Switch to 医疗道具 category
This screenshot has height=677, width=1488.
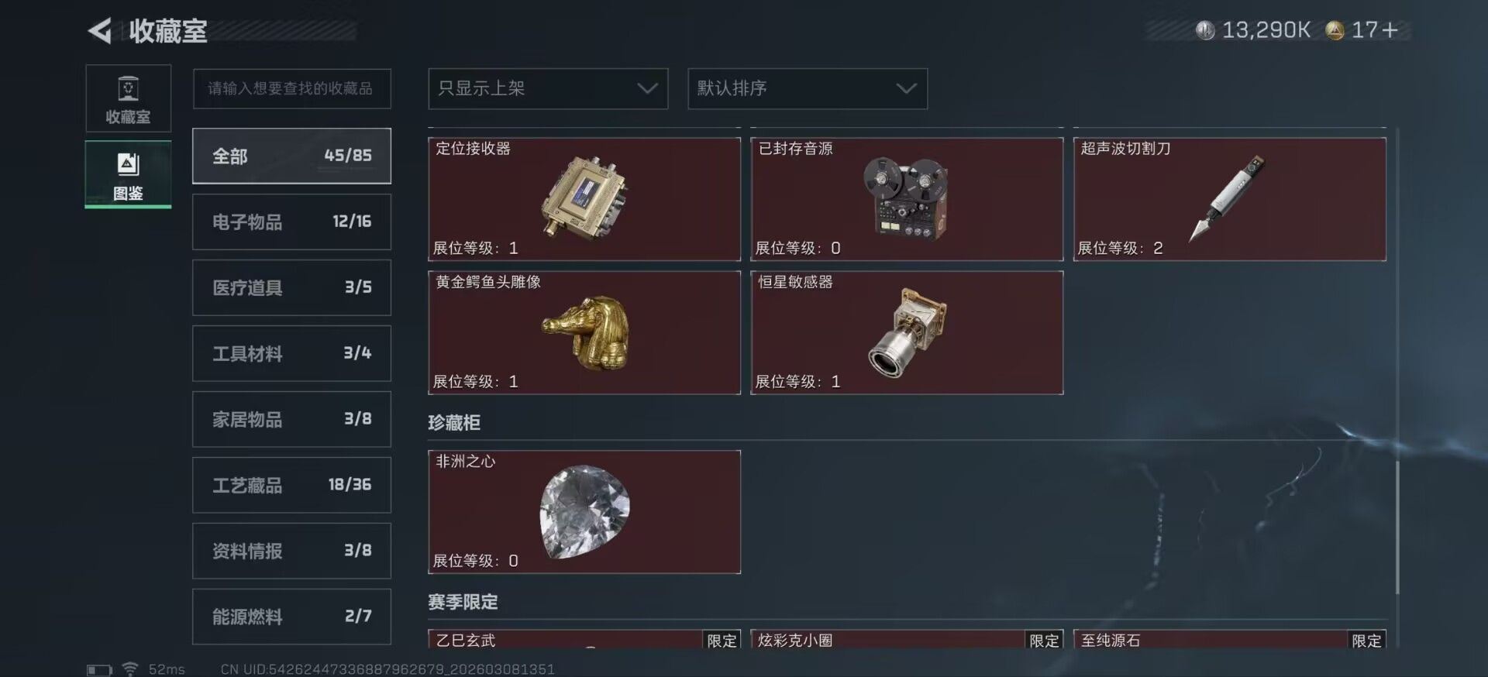291,287
